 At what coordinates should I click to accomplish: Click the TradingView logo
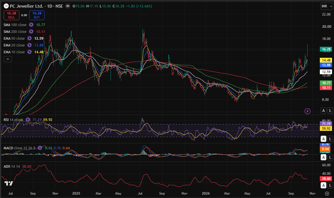coord(9,183)
